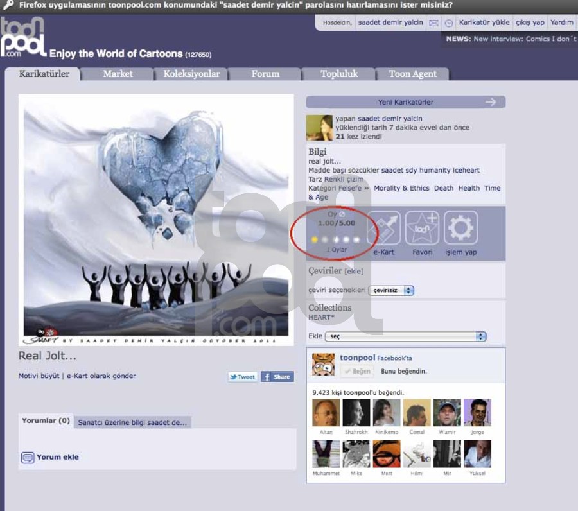The image size is (578, 511).
Task: Open Cemal's Facebook profile photo
Action: click(x=417, y=413)
